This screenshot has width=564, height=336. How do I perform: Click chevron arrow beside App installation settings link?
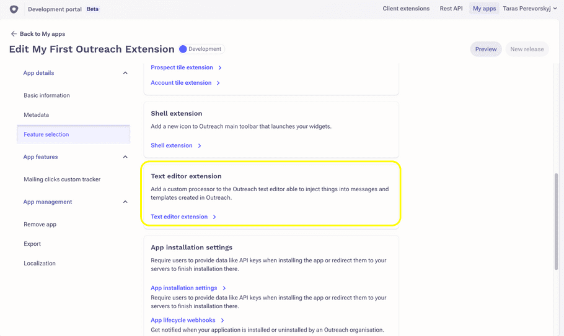[x=224, y=288]
